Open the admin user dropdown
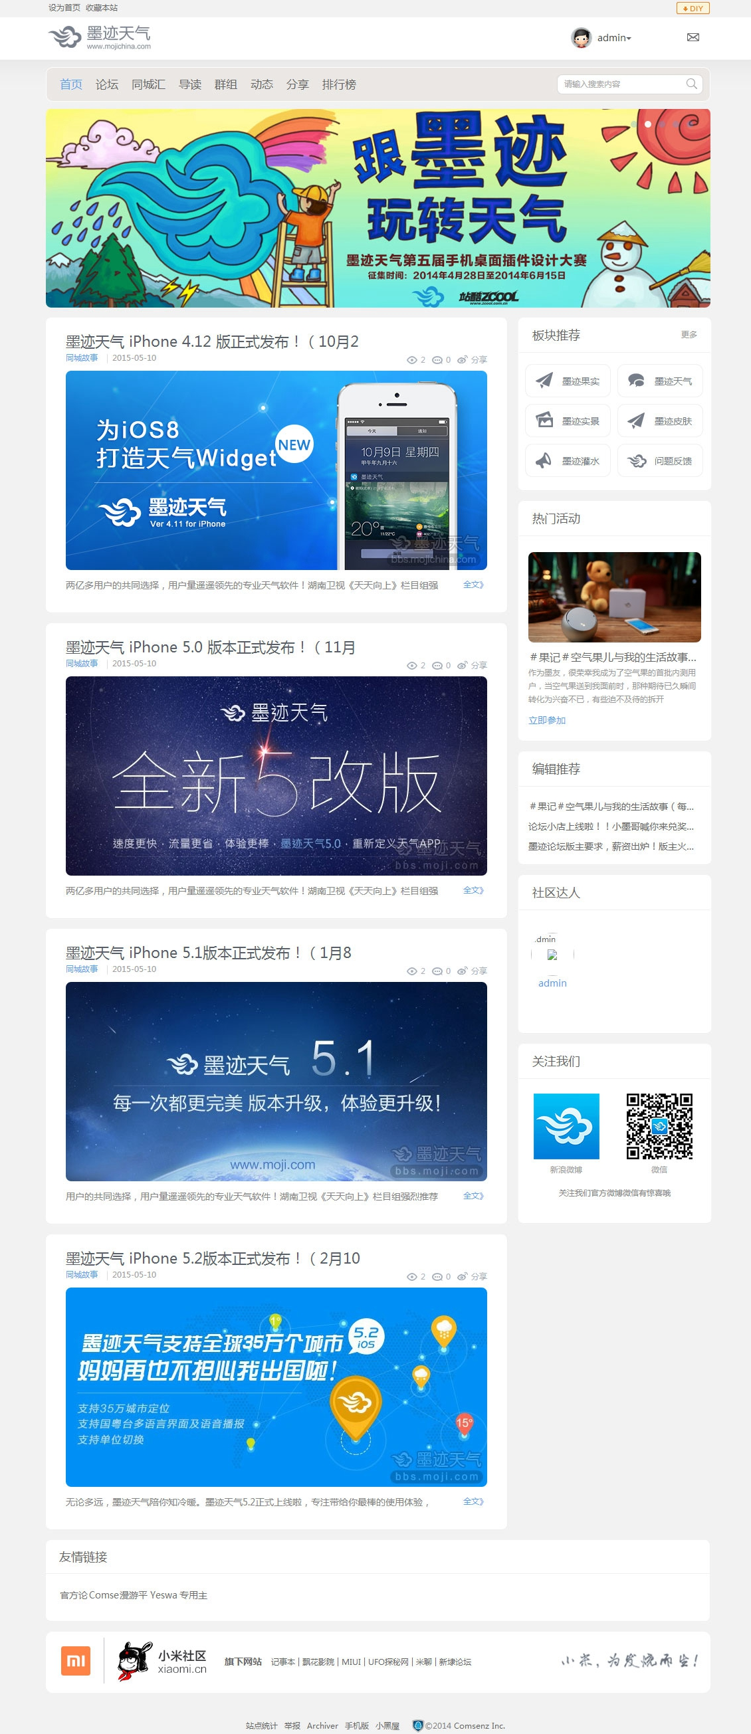Viewport: 751px width, 1734px height. [614, 38]
